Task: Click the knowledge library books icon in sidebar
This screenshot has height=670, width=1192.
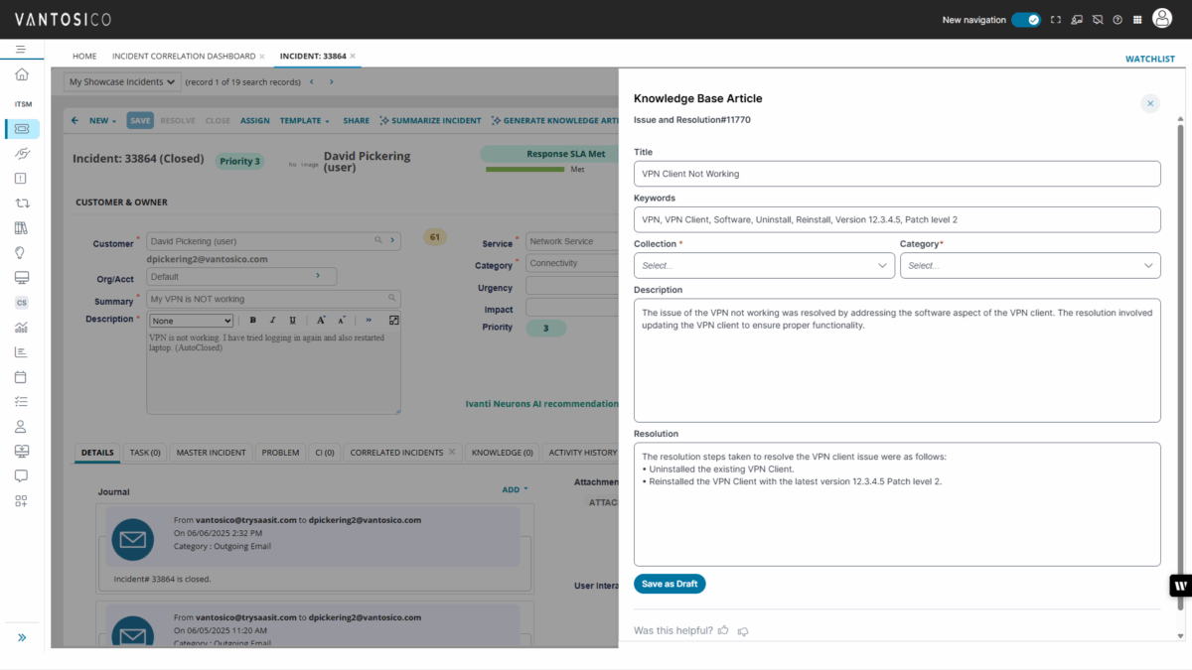Action: coord(20,227)
